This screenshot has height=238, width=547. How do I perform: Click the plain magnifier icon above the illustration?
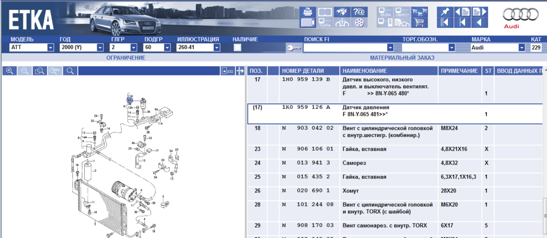70,71
